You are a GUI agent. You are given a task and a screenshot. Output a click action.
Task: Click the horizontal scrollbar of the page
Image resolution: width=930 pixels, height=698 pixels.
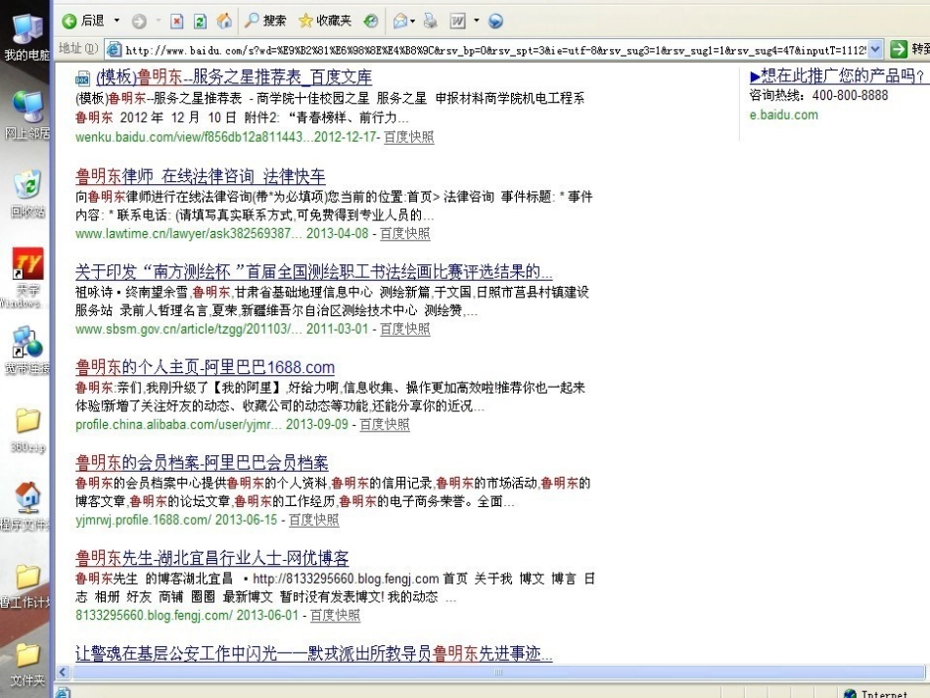497,672
